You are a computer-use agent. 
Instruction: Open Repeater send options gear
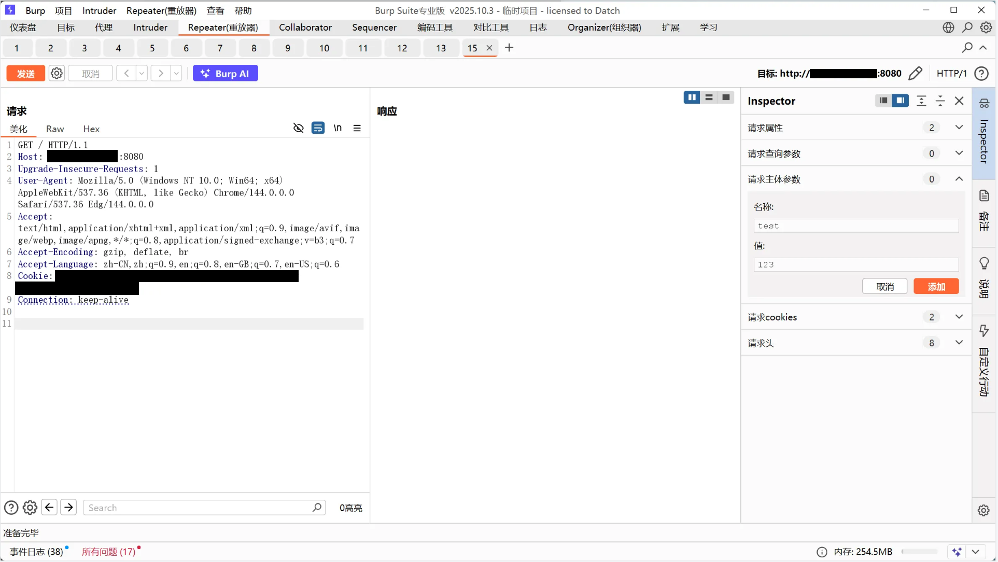[x=57, y=74]
